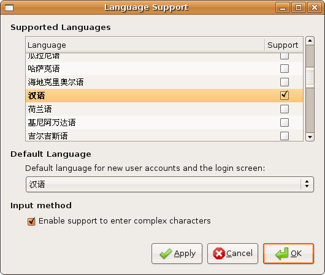Sort by the Language column header
Viewport: 325px width, 275px height.
click(145, 45)
